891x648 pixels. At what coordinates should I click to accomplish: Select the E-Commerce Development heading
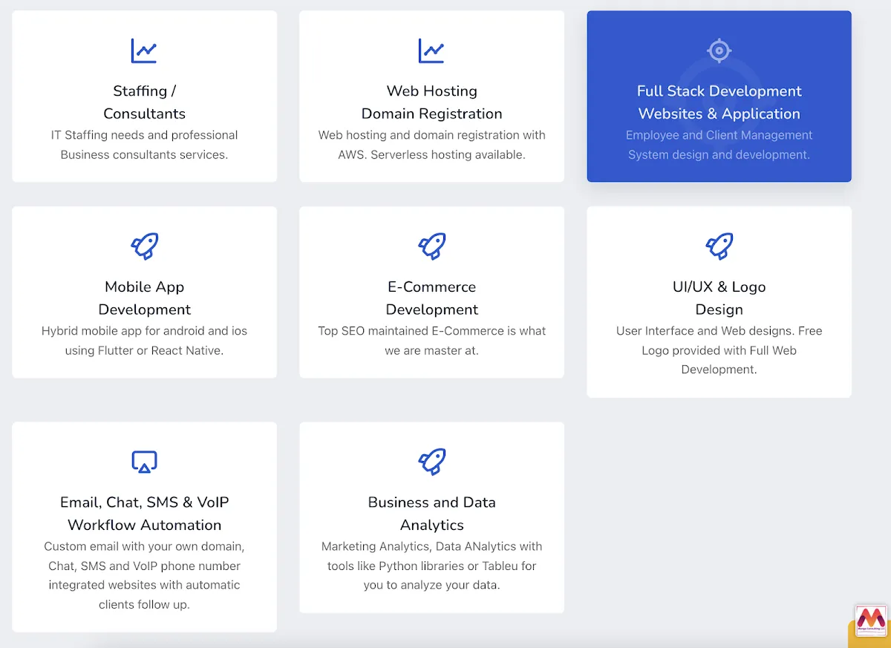(x=431, y=298)
